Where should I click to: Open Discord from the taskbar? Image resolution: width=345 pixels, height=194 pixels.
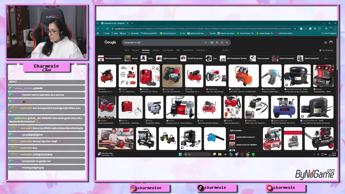[x=237, y=154]
